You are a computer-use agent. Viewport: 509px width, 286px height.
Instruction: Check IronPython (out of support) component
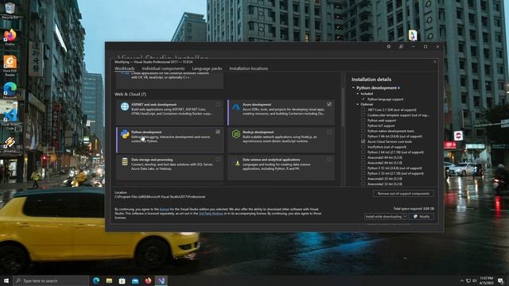[363, 147]
